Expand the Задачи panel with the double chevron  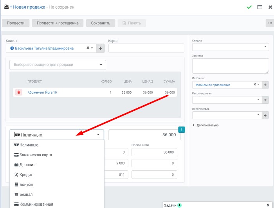tap(268, 205)
